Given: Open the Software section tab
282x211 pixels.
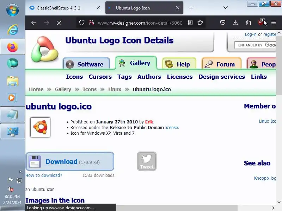Looking at the screenshot, I should (86, 64).
